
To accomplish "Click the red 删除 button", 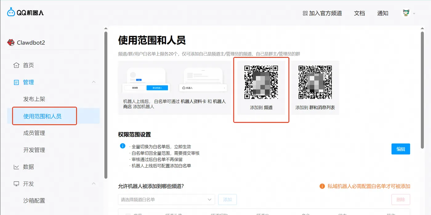I will pos(401,200).
